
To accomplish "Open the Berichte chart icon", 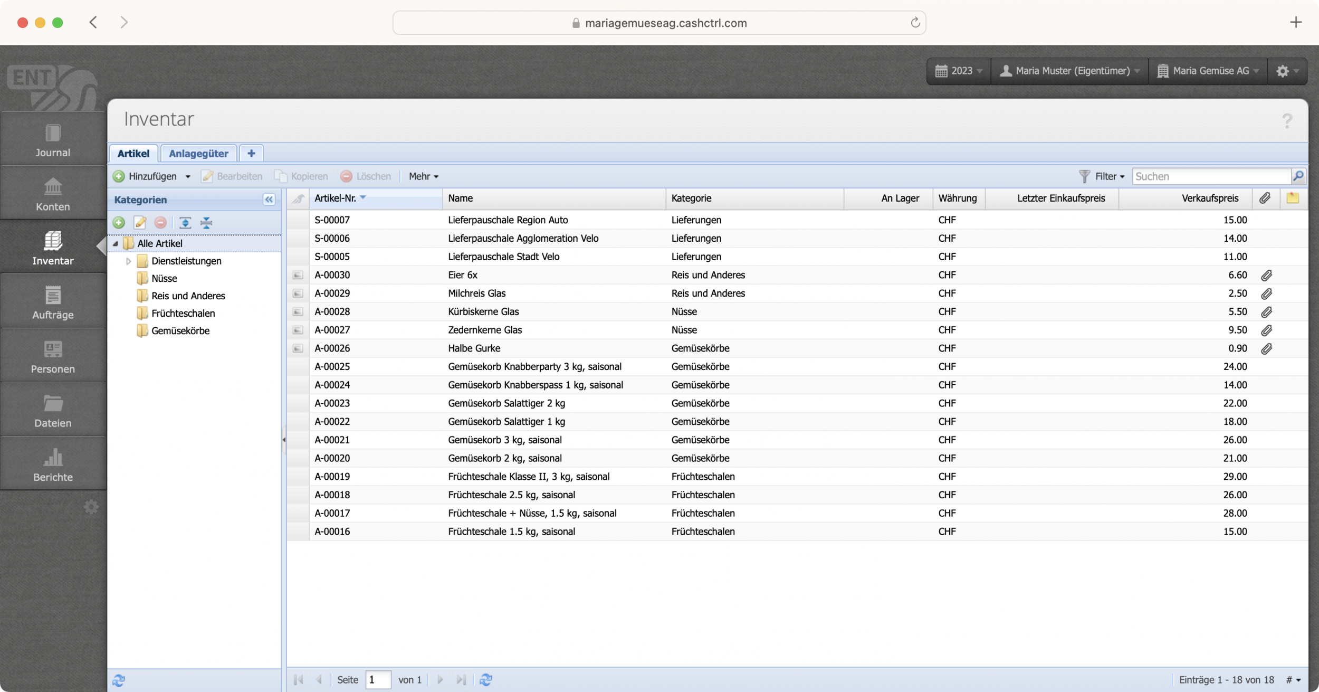I will tap(53, 457).
